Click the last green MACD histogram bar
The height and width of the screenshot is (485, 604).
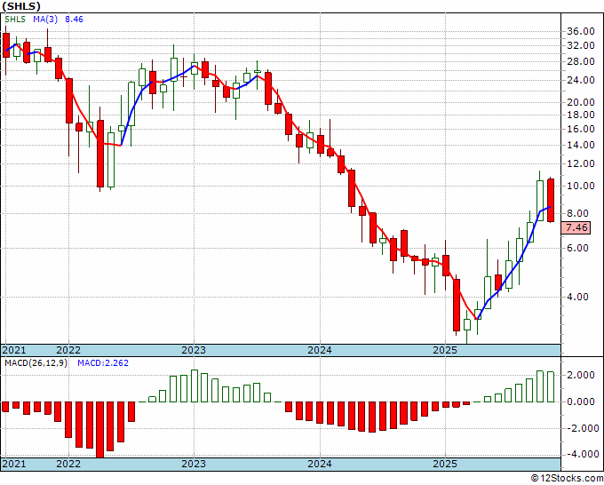pyautogui.click(x=551, y=387)
